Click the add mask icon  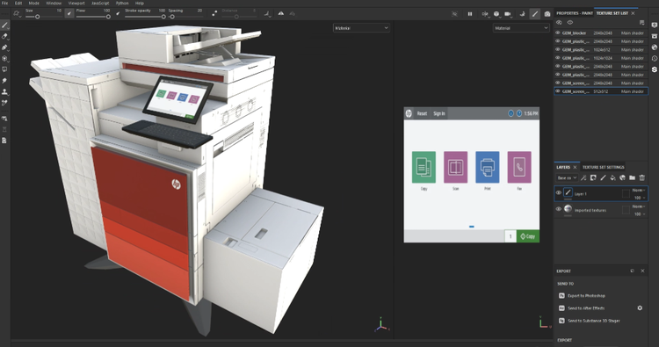(x=593, y=177)
